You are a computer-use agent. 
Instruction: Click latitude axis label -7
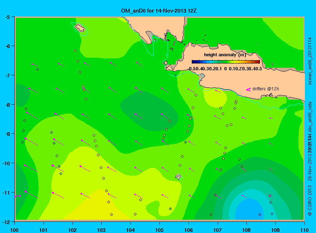(7, 75)
